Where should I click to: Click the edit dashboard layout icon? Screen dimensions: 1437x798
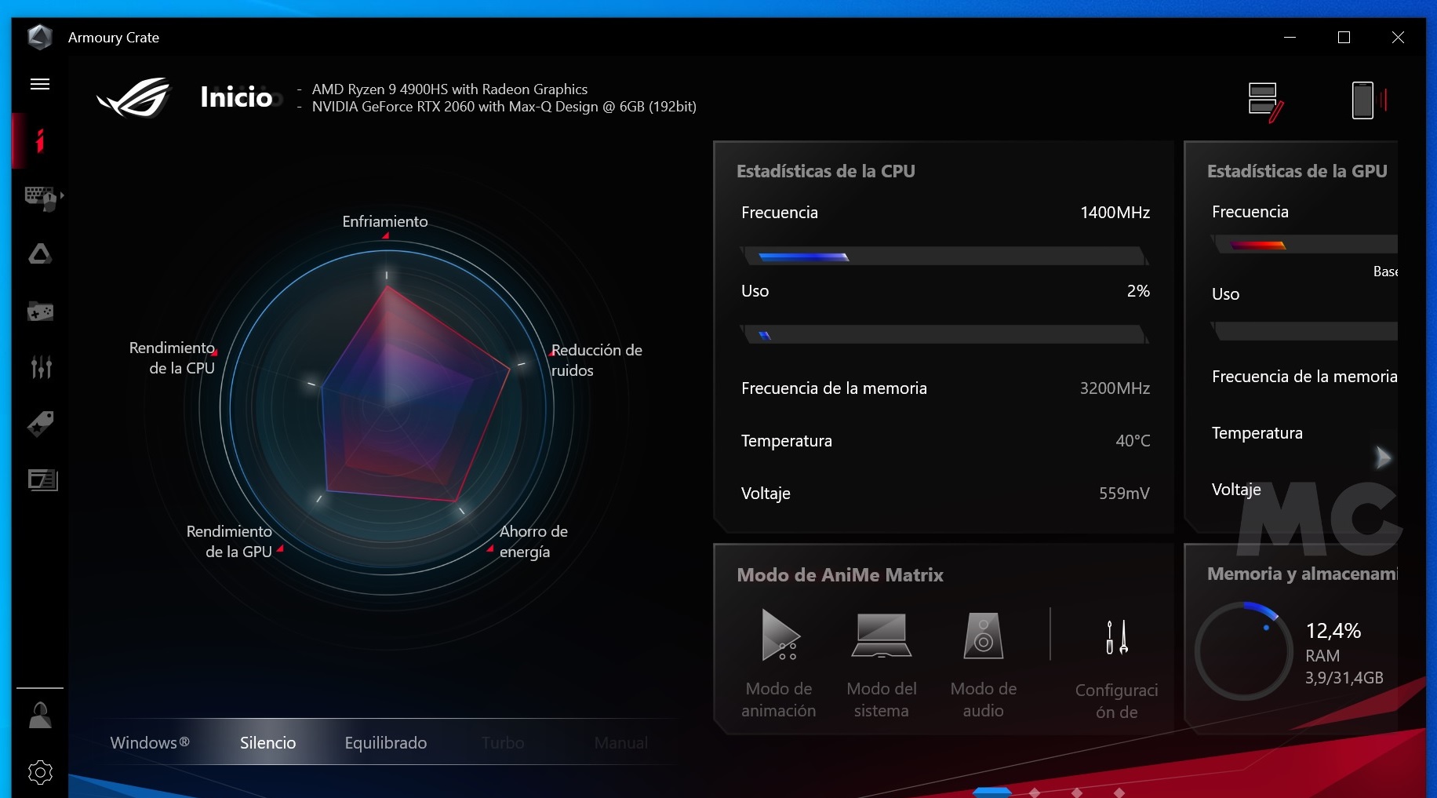click(1264, 101)
